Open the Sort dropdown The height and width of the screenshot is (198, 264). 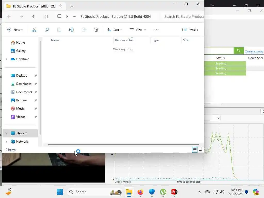pyautogui.click(x=115, y=30)
